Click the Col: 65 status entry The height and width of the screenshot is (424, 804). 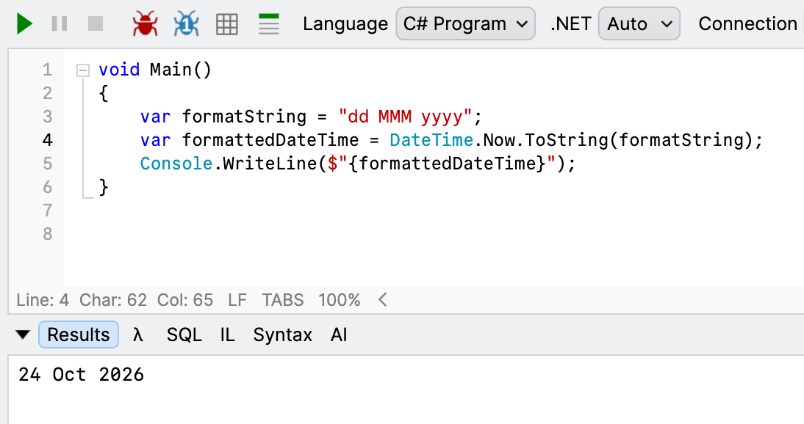(185, 300)
